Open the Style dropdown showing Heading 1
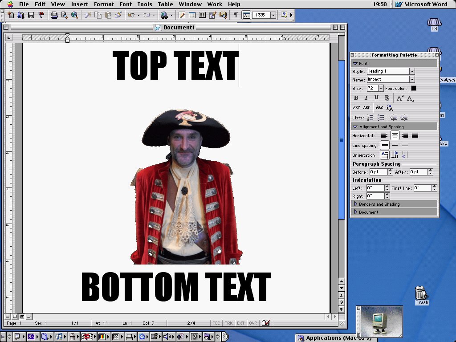 click(x=412, y=71)
